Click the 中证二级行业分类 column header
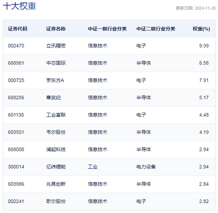The width and height of the screenshot is (218, 213). (155, 29)
